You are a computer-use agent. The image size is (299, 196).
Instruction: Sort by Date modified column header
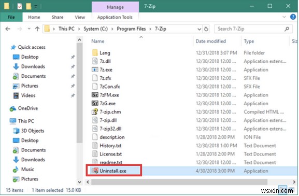pyautogui.click(x=211, y=41)
